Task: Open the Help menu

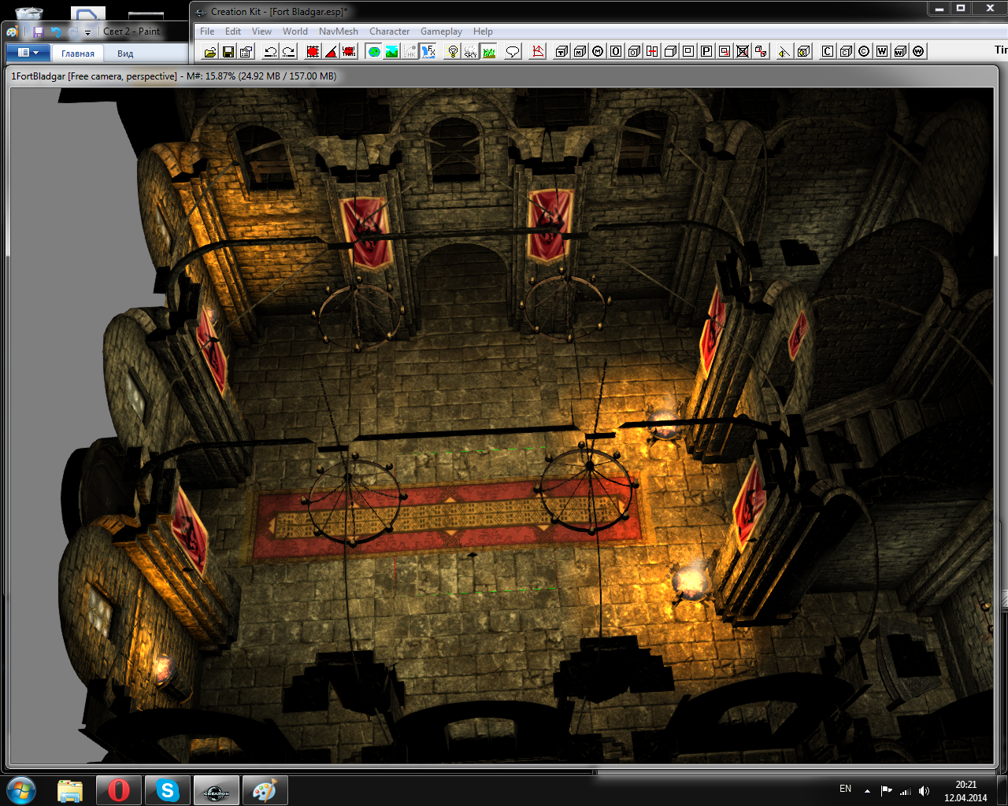Action: 483,31
